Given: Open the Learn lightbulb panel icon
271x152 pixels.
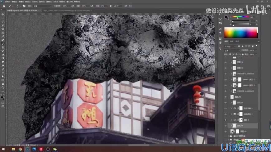Looking at the screenshot, I should coord(220,48).
